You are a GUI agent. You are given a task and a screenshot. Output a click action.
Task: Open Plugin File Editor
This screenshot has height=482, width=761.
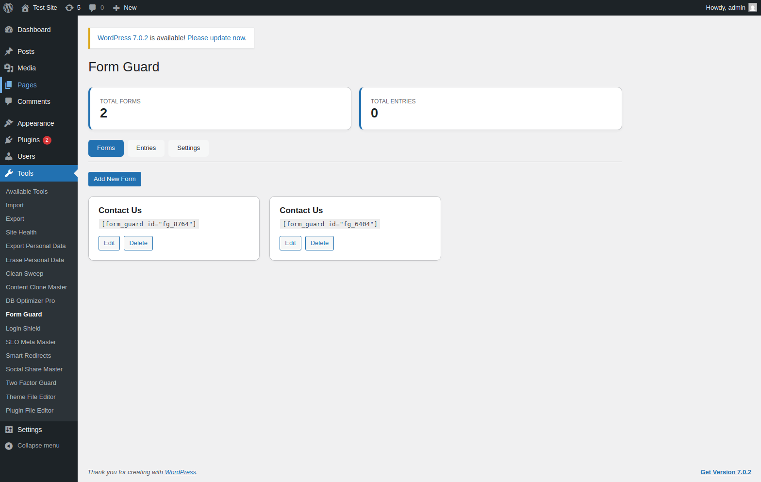[x=30, y=411]
